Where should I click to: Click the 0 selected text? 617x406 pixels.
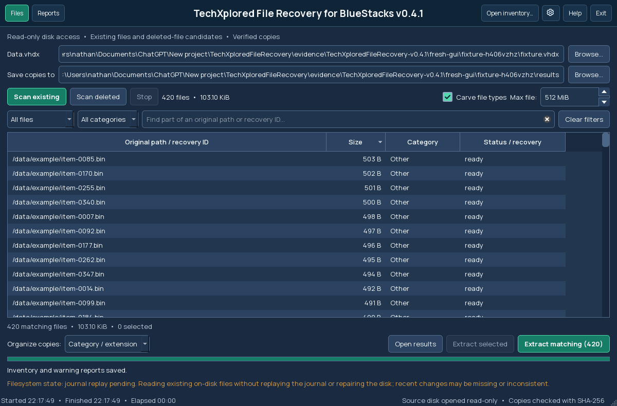point(135,326)
